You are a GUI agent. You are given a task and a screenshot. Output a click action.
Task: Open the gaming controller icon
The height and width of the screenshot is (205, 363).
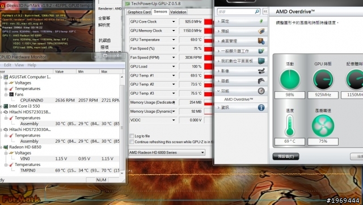261,81
